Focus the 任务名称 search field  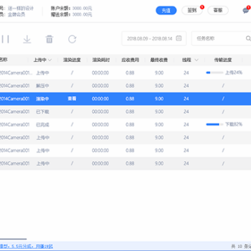[221, 38]
